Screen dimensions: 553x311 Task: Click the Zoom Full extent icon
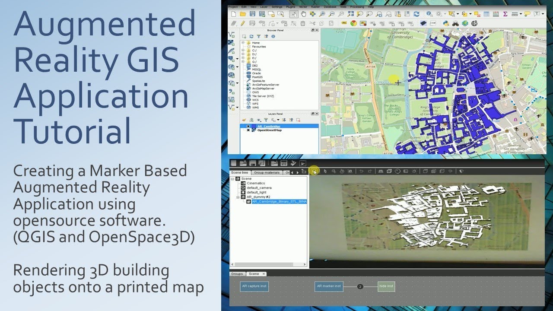[x=351, y=14]
